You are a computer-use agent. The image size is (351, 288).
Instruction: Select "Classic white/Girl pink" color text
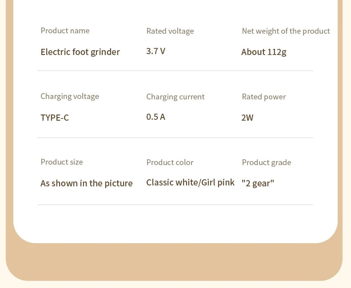coord(190,182)
